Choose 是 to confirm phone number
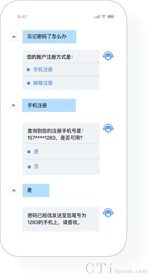 pos(61,151)
